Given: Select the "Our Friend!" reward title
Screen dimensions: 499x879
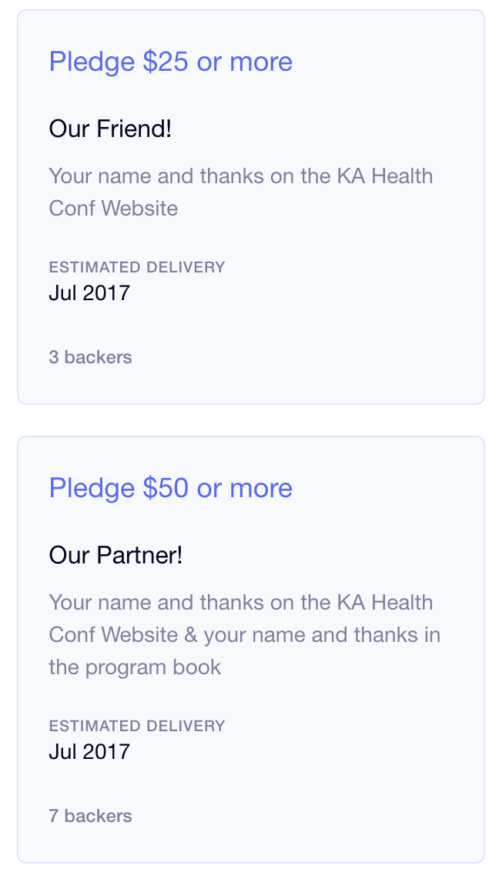Looking at the screenshot, I should (x=110, y=129).
